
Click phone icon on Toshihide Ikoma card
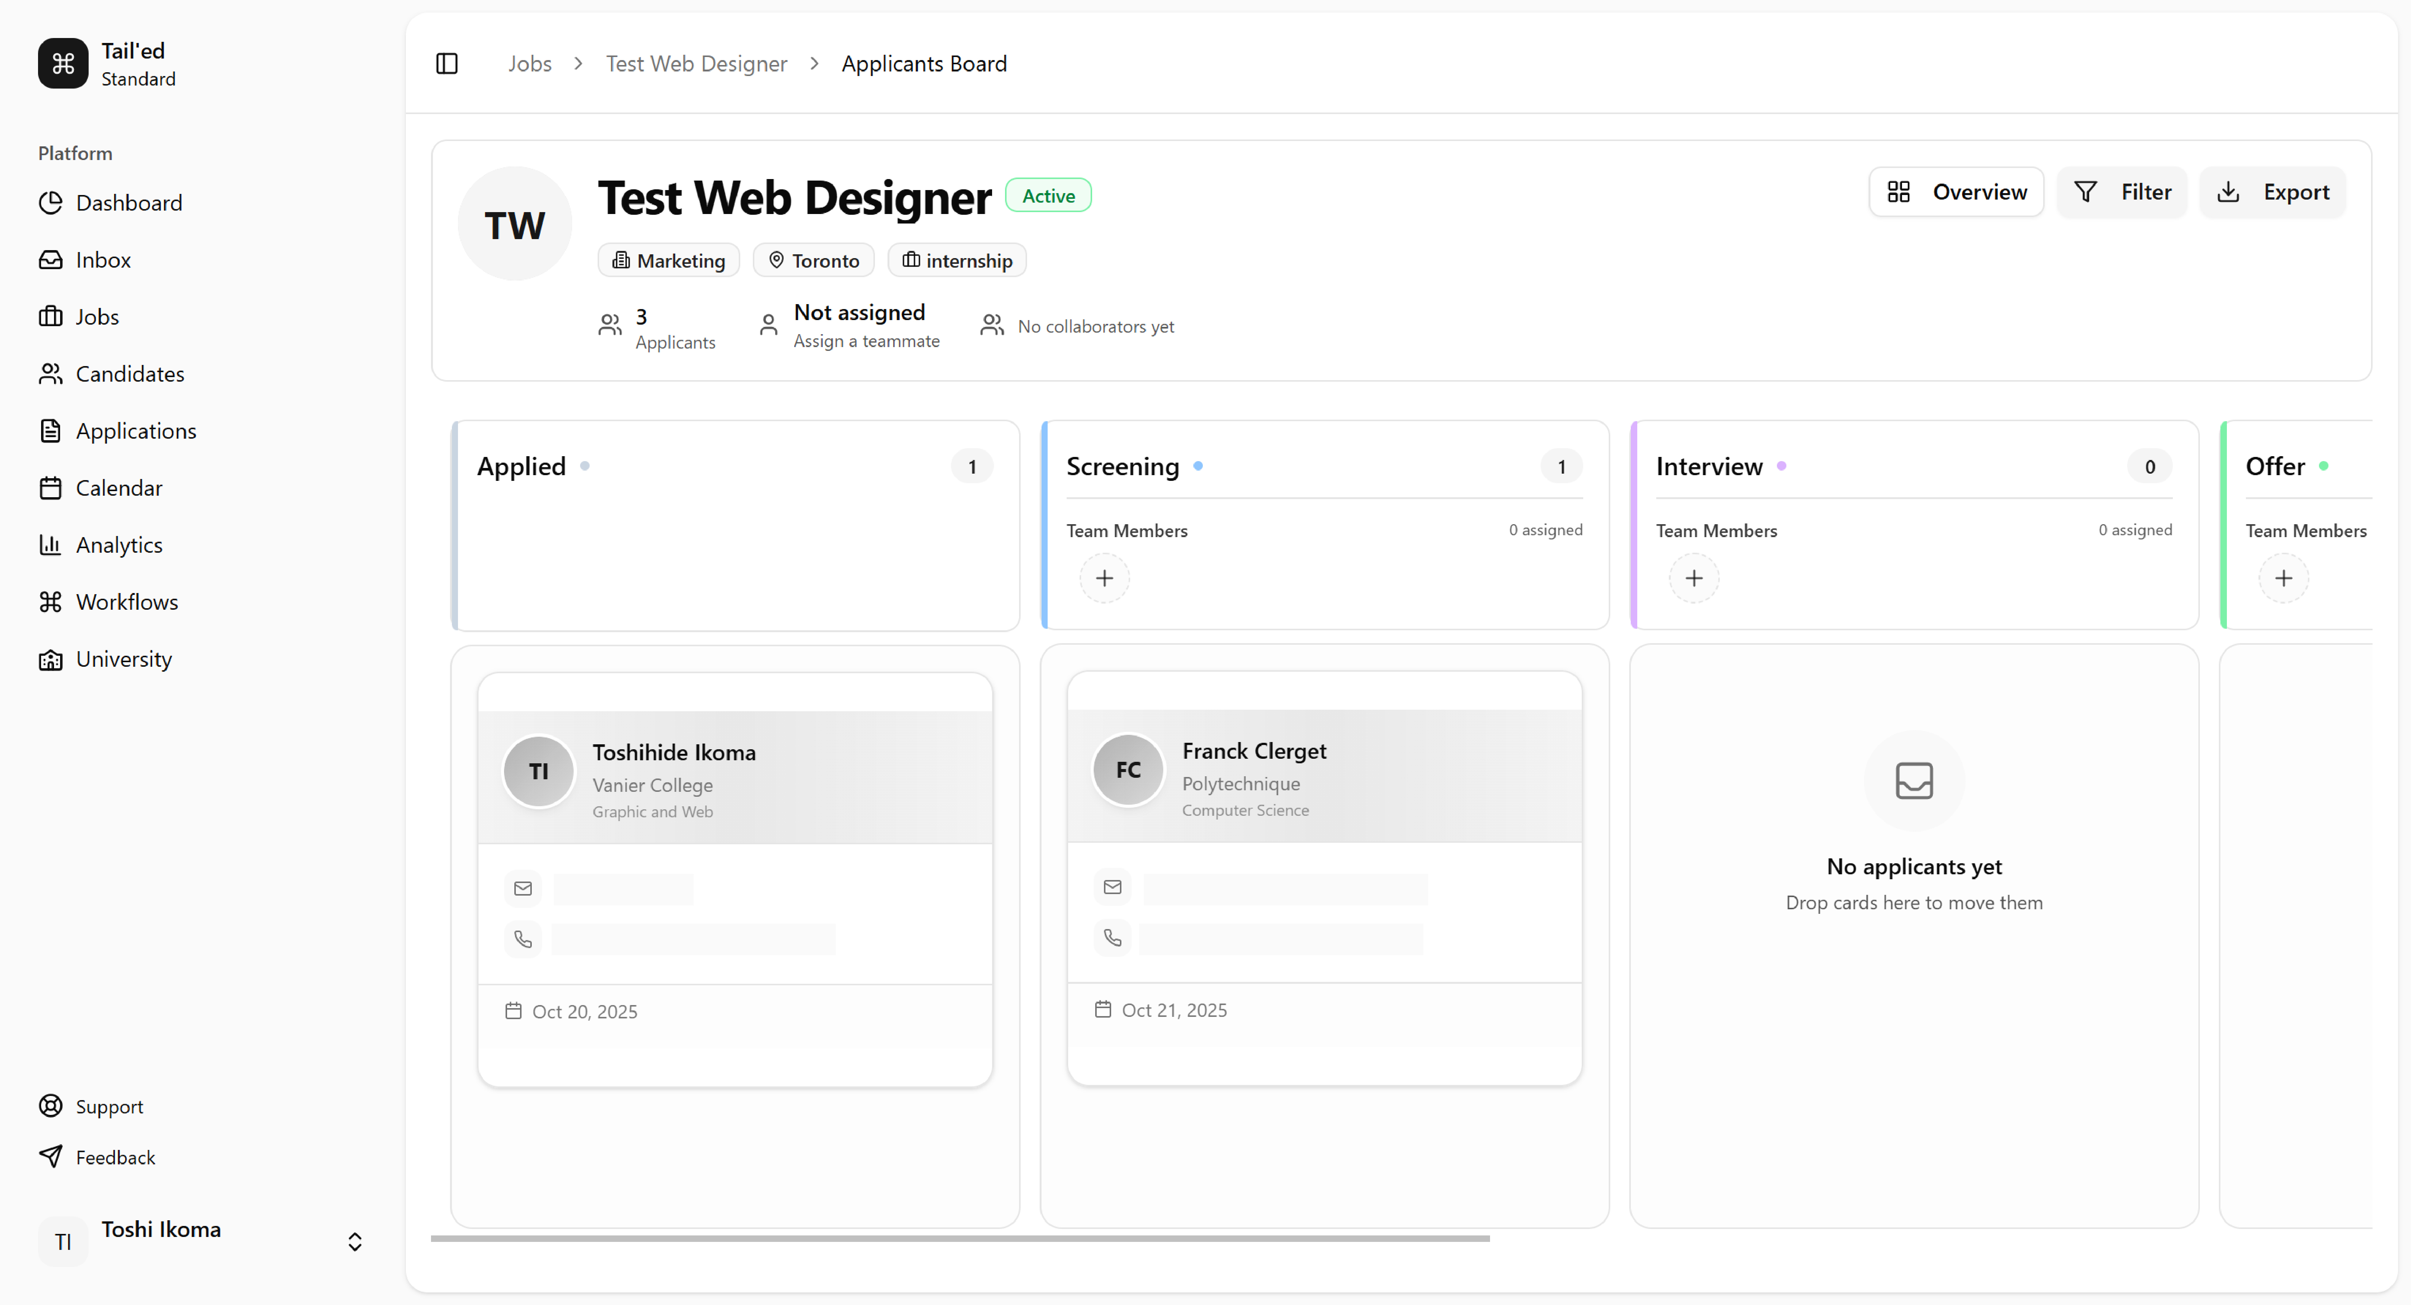[x=523, y=939]
